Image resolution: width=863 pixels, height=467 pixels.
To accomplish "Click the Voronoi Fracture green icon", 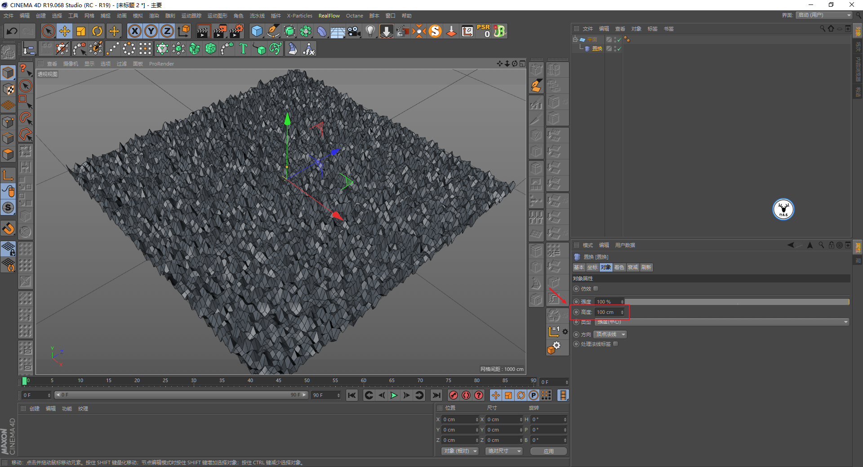I will pyautogui.click(x=211, y=48).
